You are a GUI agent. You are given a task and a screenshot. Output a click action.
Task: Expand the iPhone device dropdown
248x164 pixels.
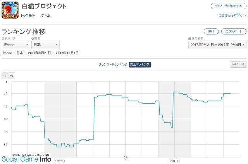(x=16, y=45)
